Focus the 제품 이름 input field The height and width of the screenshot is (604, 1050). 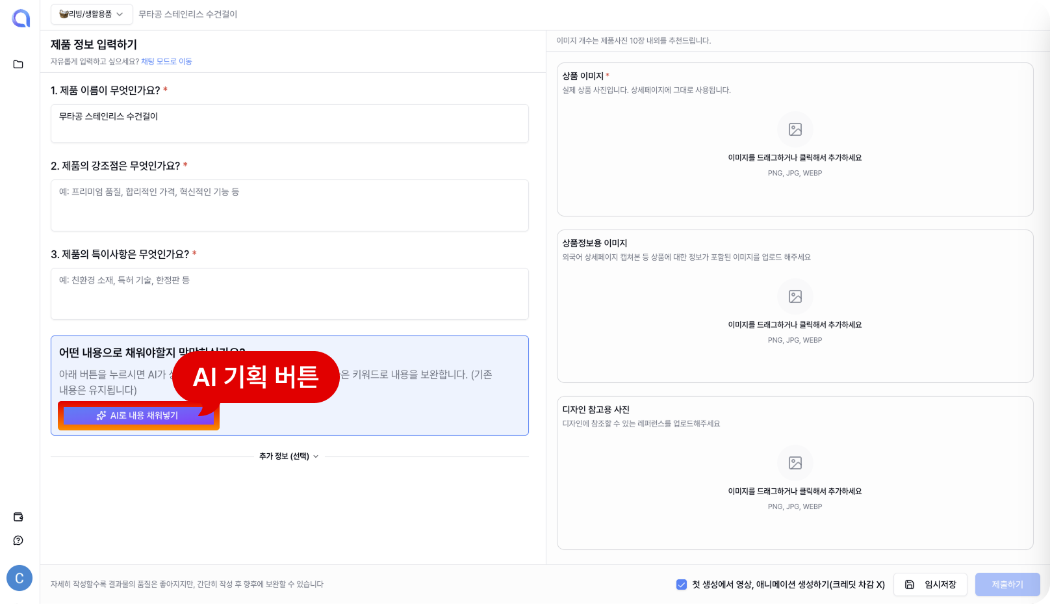tap(290, 124)
